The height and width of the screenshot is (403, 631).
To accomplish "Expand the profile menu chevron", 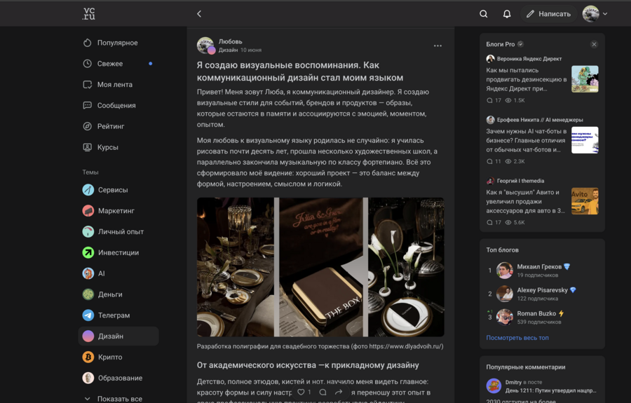I will coord(605,14).
